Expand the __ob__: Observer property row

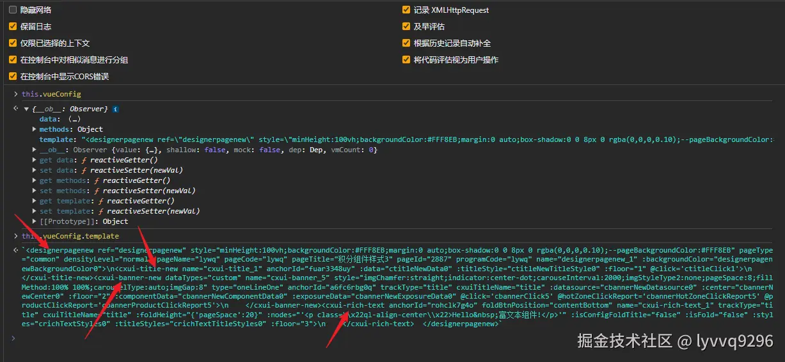pos(34,150)
